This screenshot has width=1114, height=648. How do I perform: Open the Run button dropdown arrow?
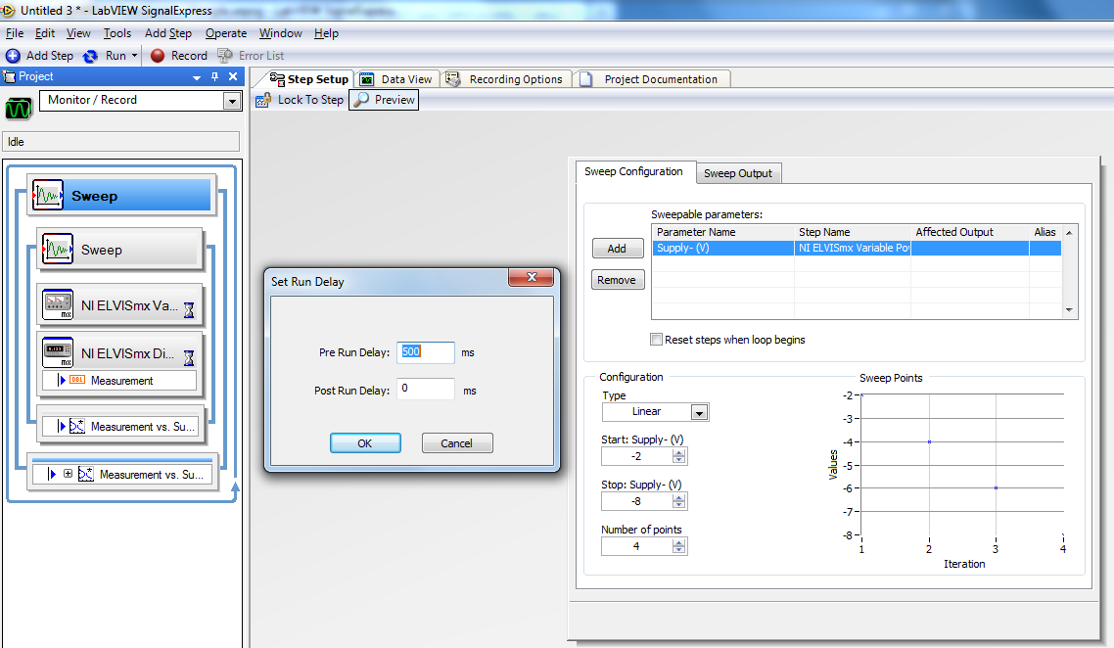click(134, 56)
